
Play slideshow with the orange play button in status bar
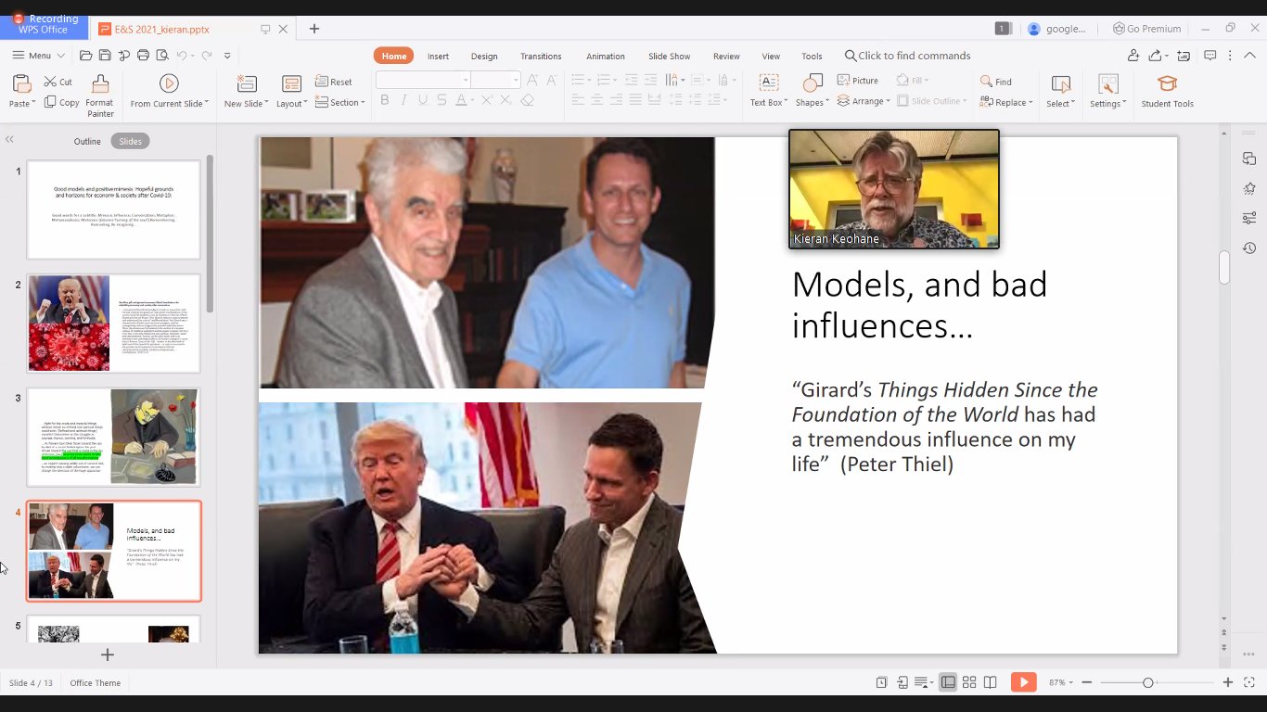(1023, 682)
